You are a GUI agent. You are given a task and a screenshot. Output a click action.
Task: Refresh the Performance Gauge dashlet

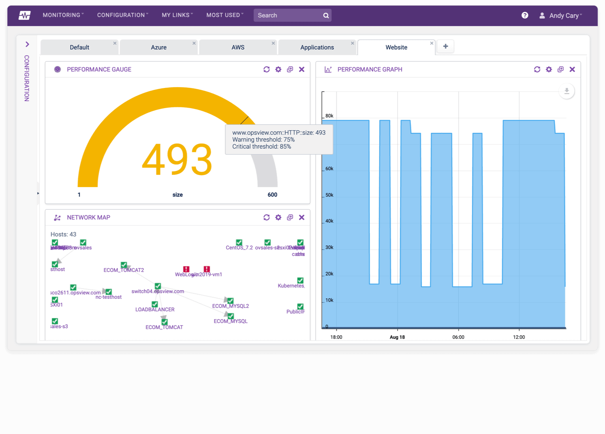tap(267, 69)
